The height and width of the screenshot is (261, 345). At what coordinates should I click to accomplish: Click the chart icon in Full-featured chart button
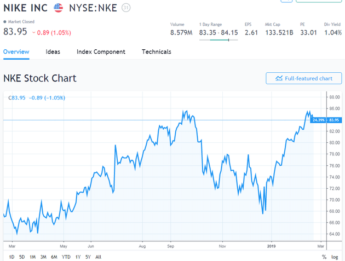pyautogui.click(x=279, y=78)
